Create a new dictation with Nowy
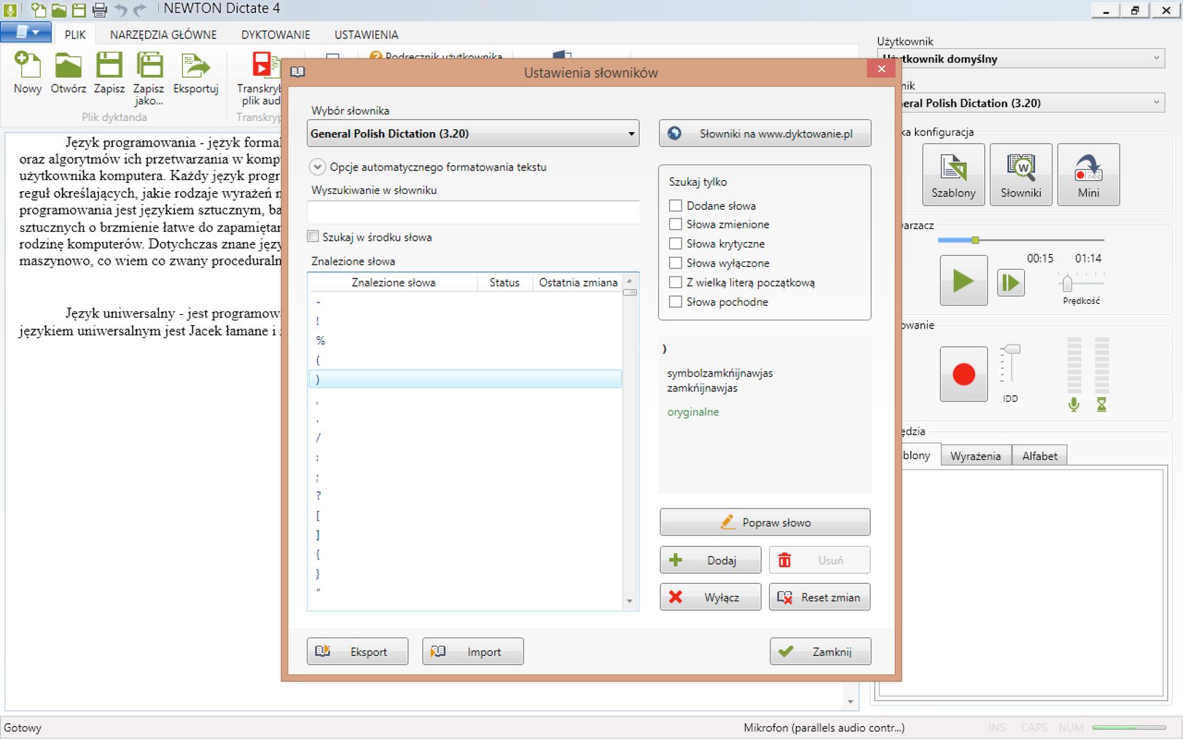 click(28, 73)
